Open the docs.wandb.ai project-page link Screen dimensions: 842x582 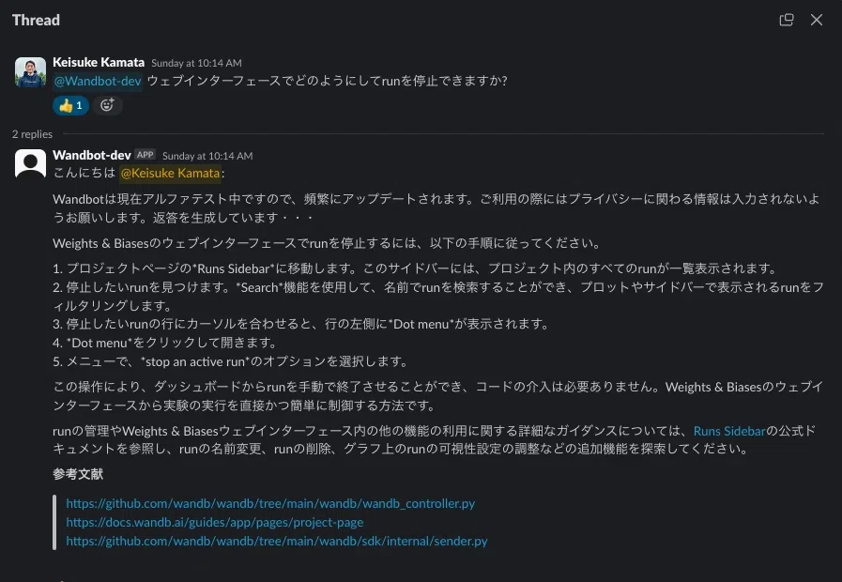(x=214, y=523)
